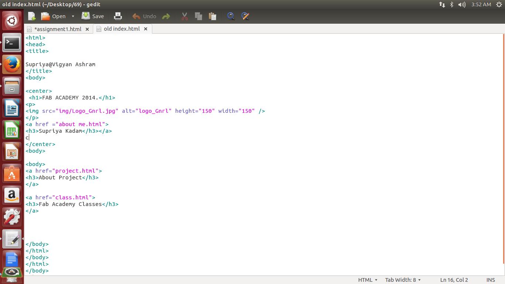The width and height of the screenshot is (505, 284).
Task: Expand the recent files arrow beside Open
Action: [73, 16]
